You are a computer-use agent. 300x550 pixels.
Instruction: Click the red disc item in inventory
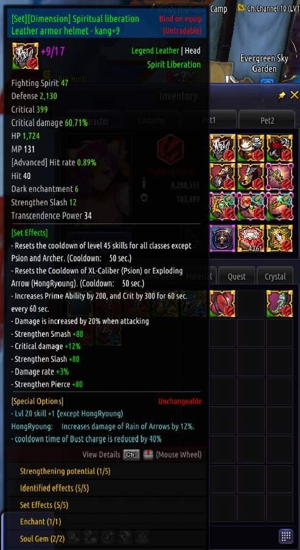223,303
